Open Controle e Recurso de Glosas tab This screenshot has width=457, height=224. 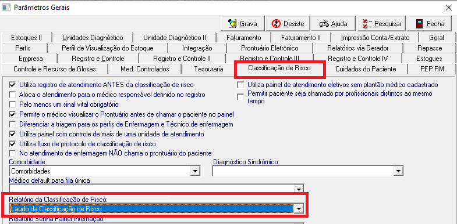pyautogui.click(x=55, y=69)
